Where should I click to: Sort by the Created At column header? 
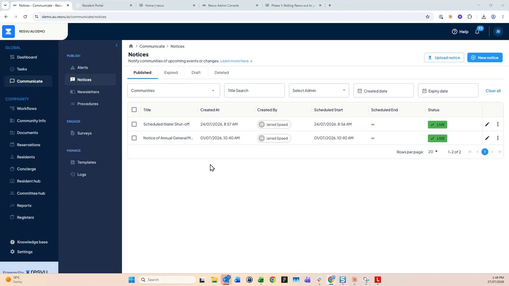[210, 110]
